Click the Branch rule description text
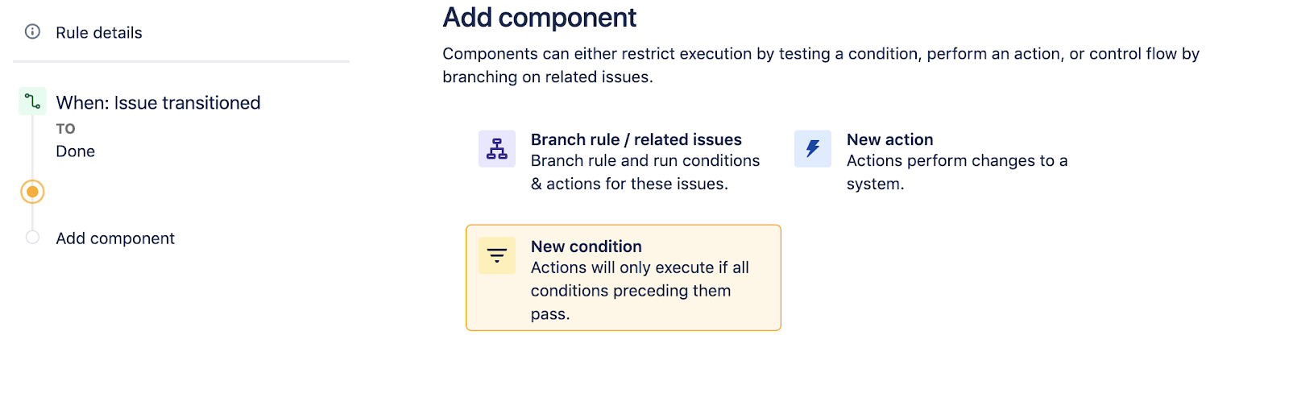Viewport: 1289px width, 402px height. tap(644, 172)
